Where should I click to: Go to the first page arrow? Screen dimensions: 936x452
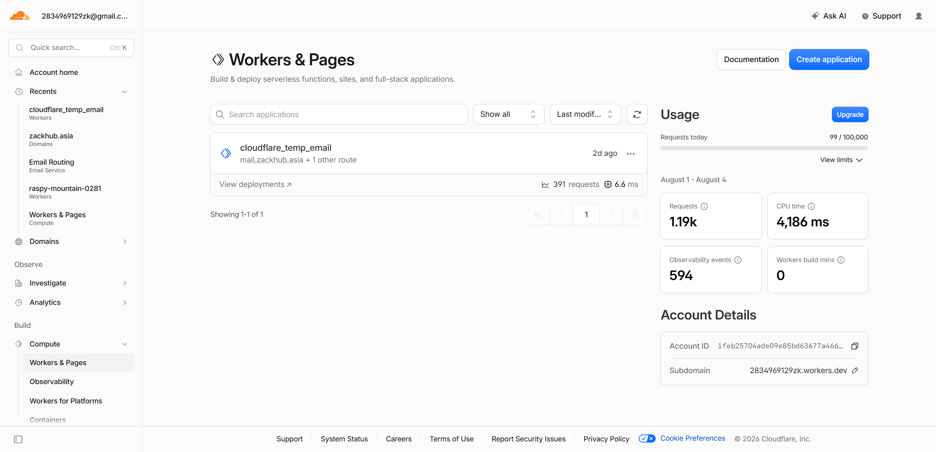click(538, 215)
